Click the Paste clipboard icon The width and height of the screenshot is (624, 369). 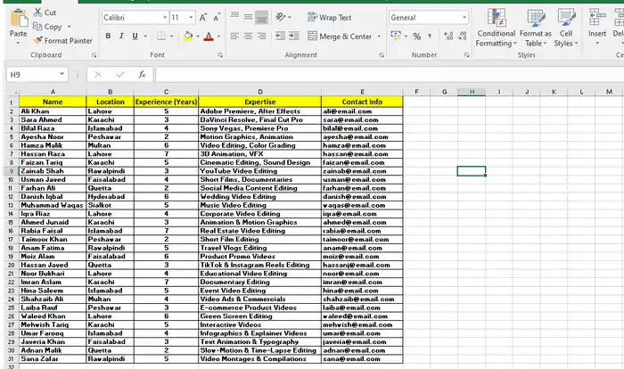[x=19, y=18]
